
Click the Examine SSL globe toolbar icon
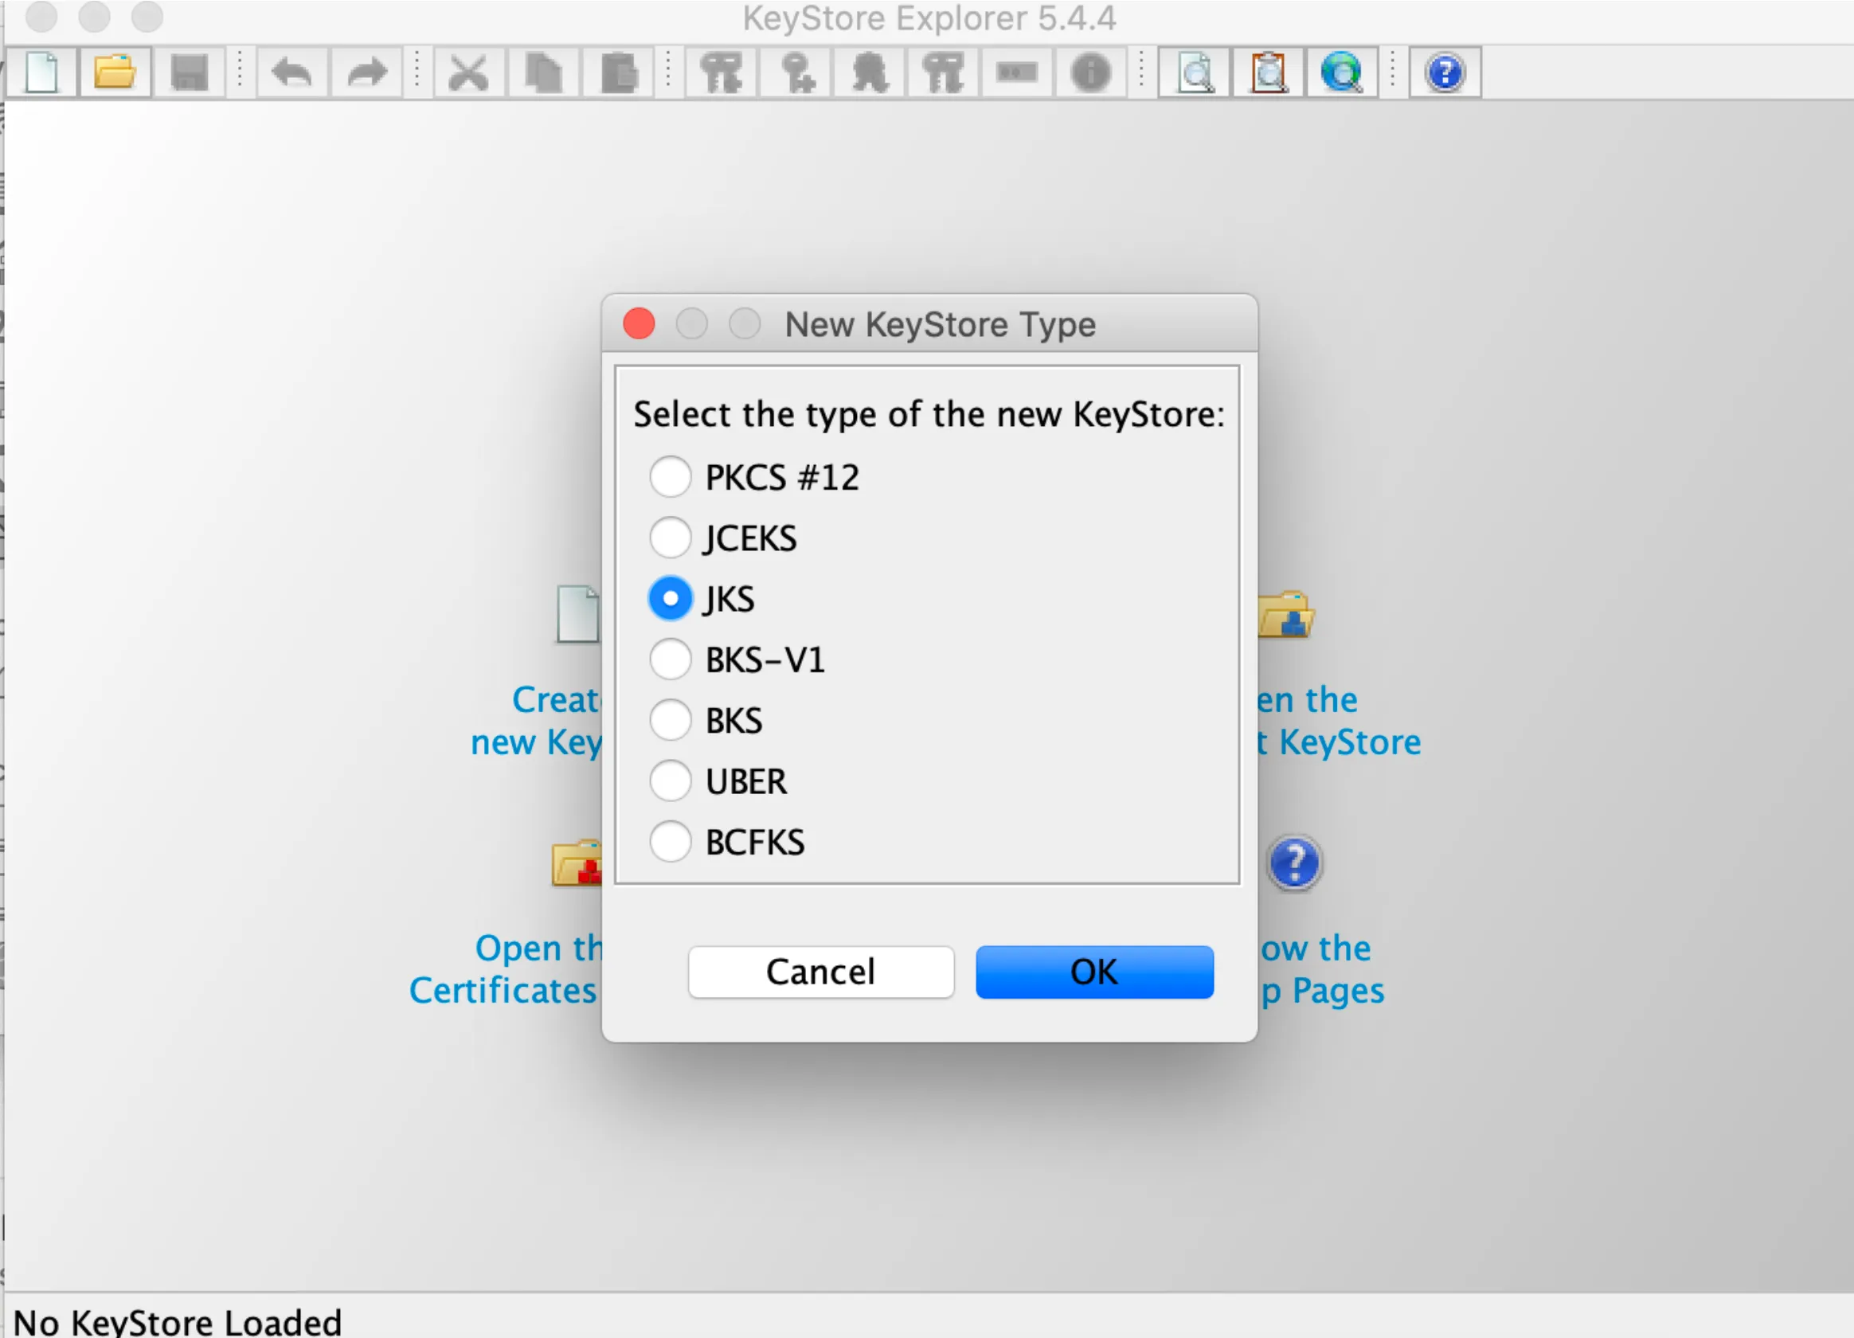[x=1342, y=72]
